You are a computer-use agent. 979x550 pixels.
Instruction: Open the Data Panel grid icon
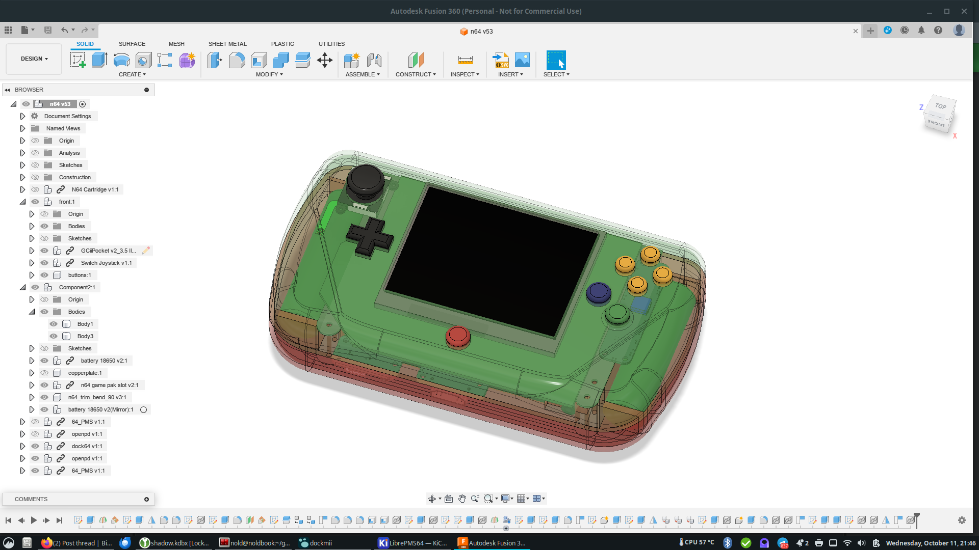8,30
